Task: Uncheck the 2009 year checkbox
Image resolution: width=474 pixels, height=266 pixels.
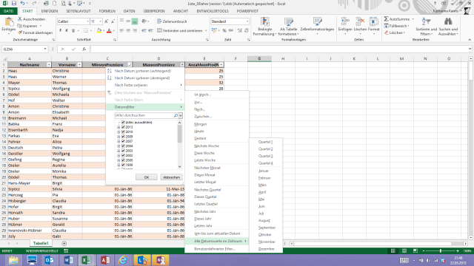Action: coord(123,136)
